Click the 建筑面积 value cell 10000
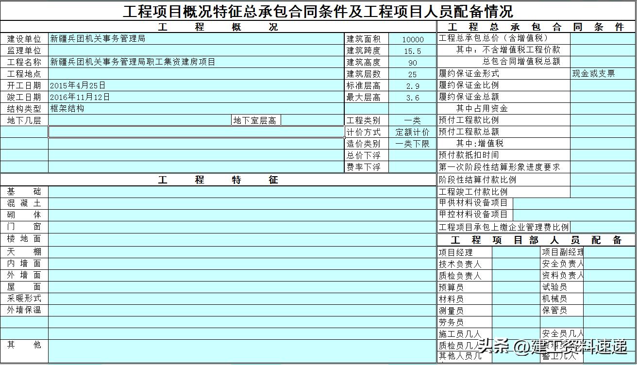The image size is (638, 365). pyautogui.click(x=413, y=39)
